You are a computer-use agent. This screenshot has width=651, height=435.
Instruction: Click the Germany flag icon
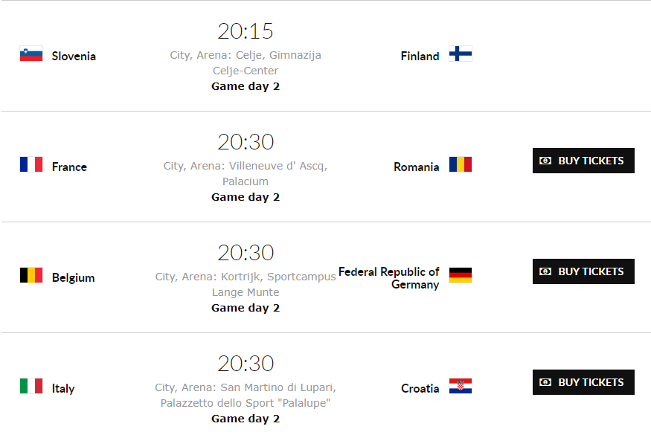click(x=461, y=275)
